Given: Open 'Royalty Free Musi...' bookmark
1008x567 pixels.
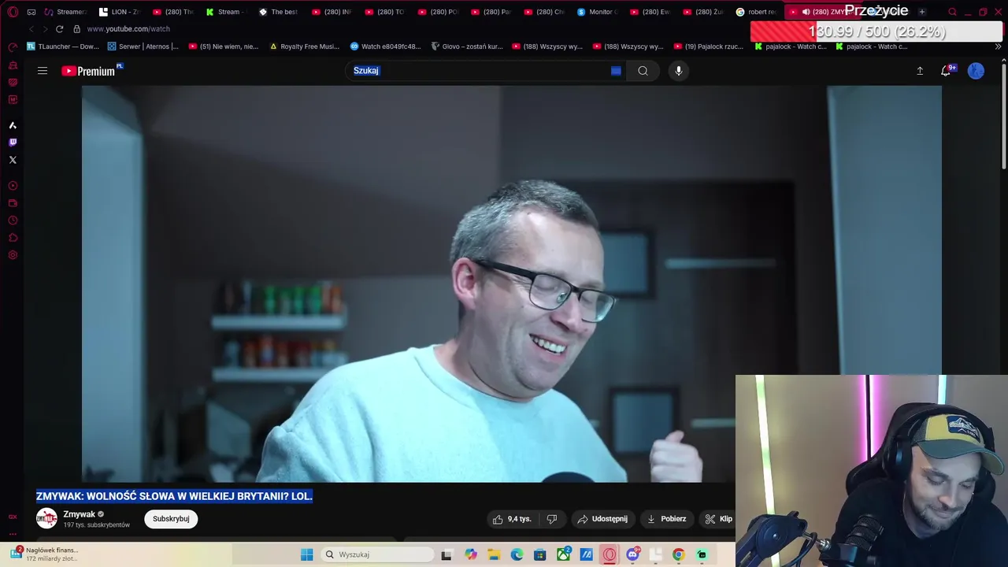Looking at the screenshot, I should 304,46.
